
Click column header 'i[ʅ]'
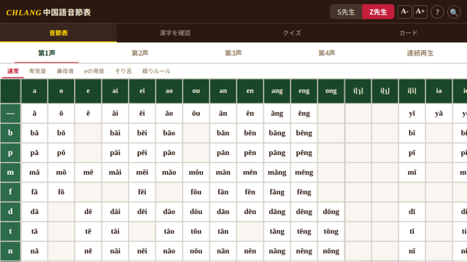coord(385,91)
